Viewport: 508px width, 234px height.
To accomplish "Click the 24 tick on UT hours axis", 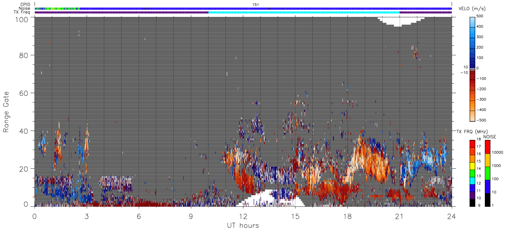I will coord(452,216).
